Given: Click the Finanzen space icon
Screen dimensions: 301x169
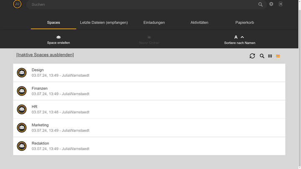Looking at the screenshot, I should coord(22,91).
